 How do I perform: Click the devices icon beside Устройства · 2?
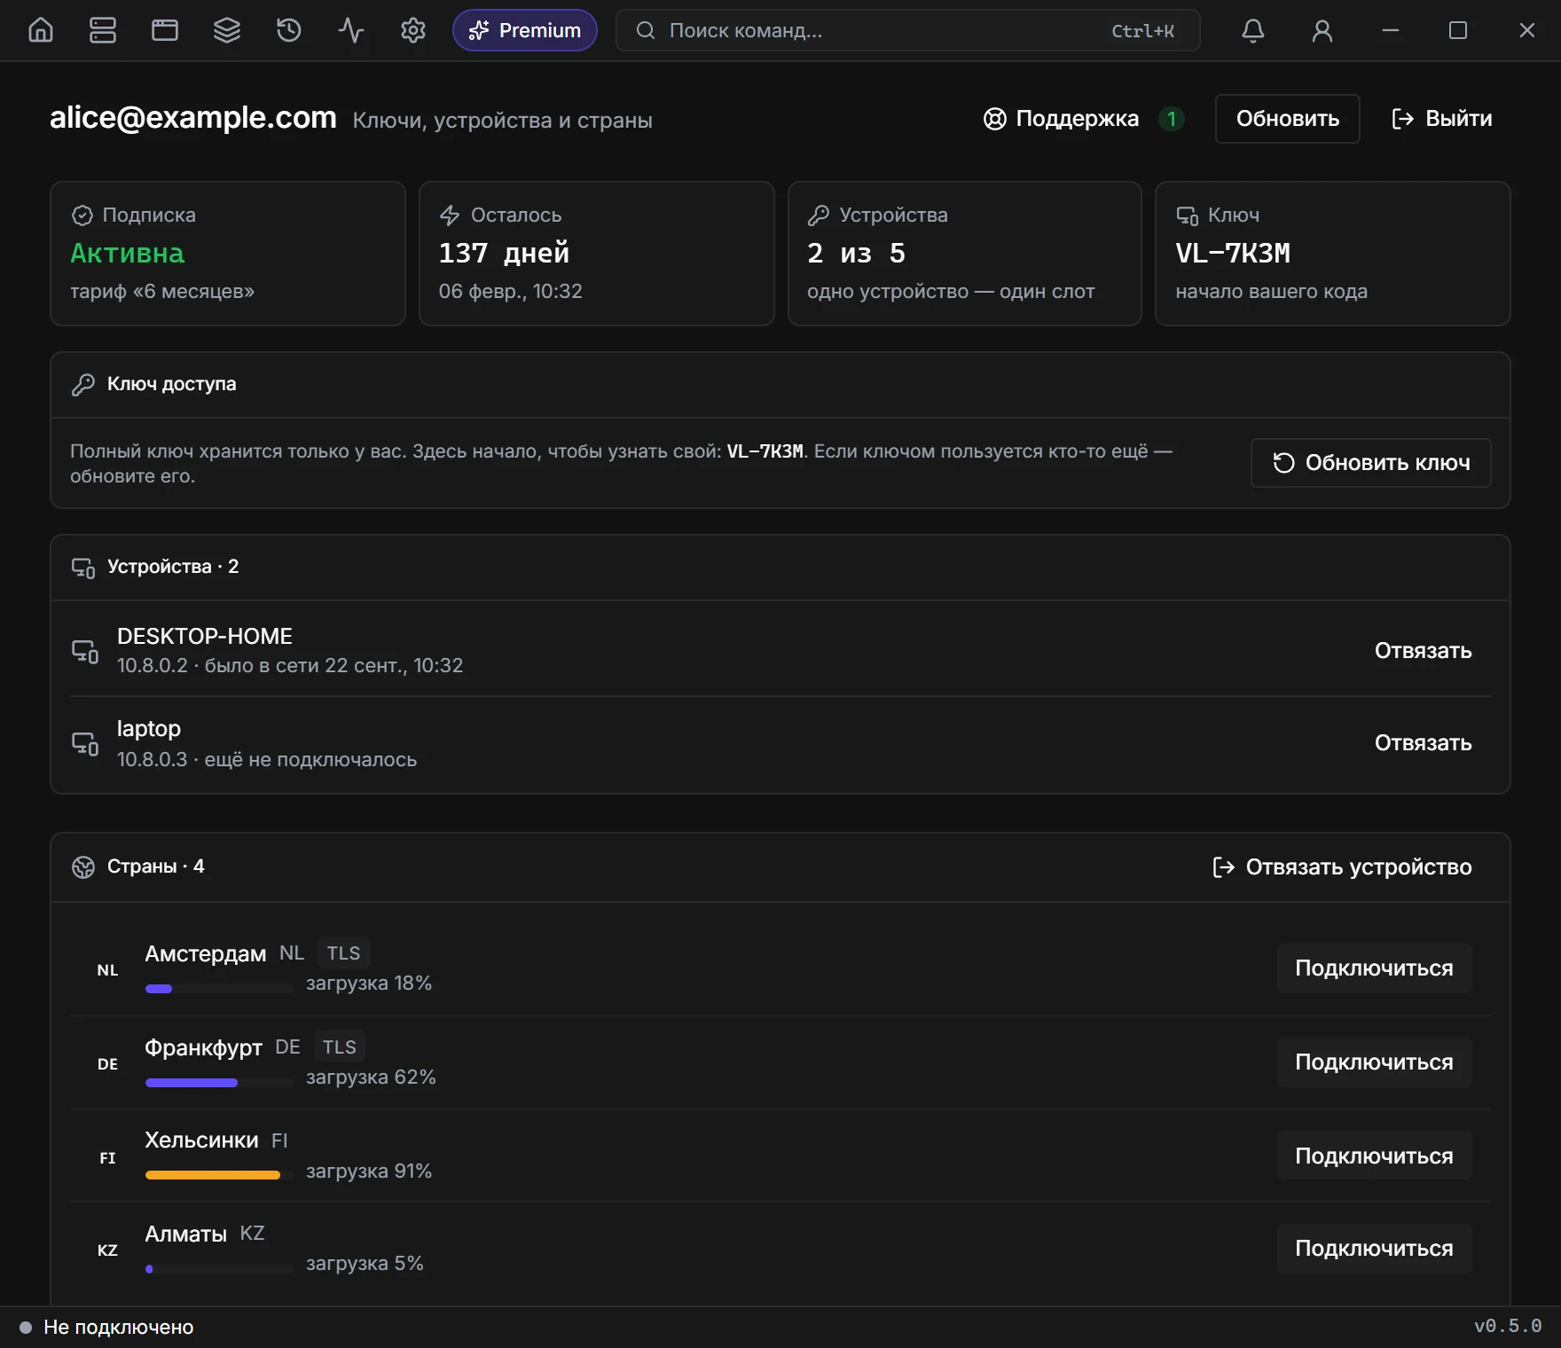83,568
